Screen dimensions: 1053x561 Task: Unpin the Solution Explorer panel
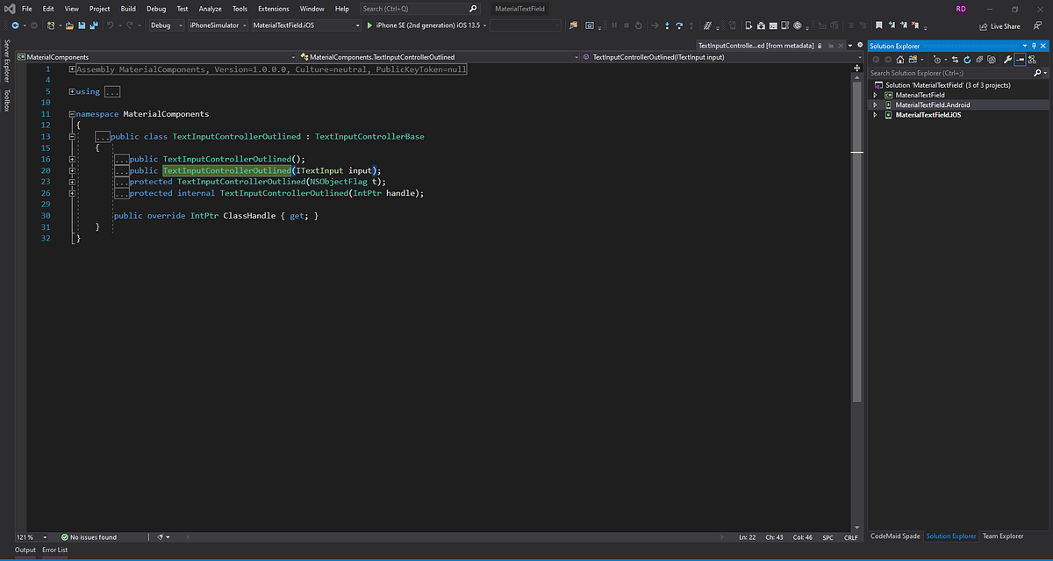coord(1034,46)
